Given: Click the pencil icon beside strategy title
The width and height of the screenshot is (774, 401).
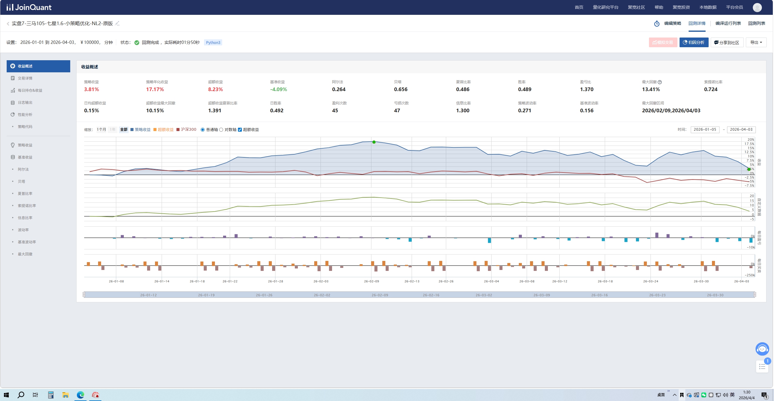Looking at the screenshot, I should (x=117, y=23).
